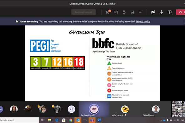
Task: Raise your hand in the meeting
Action: point(124,12)
